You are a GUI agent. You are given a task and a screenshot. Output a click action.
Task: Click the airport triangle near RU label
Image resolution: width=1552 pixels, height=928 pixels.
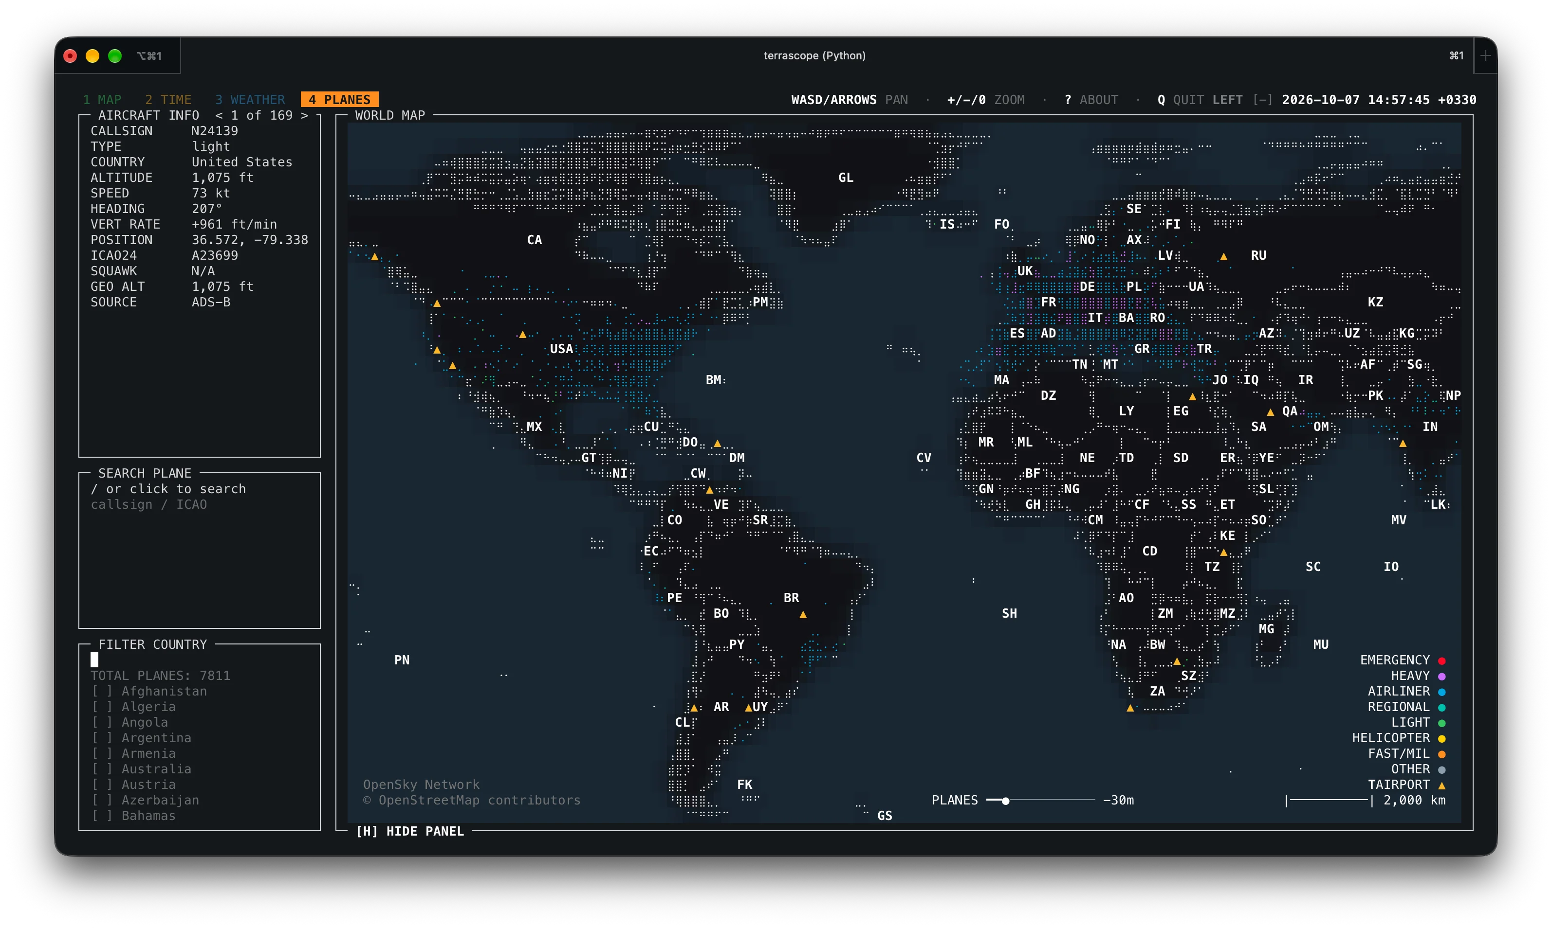coord(1223,256)
